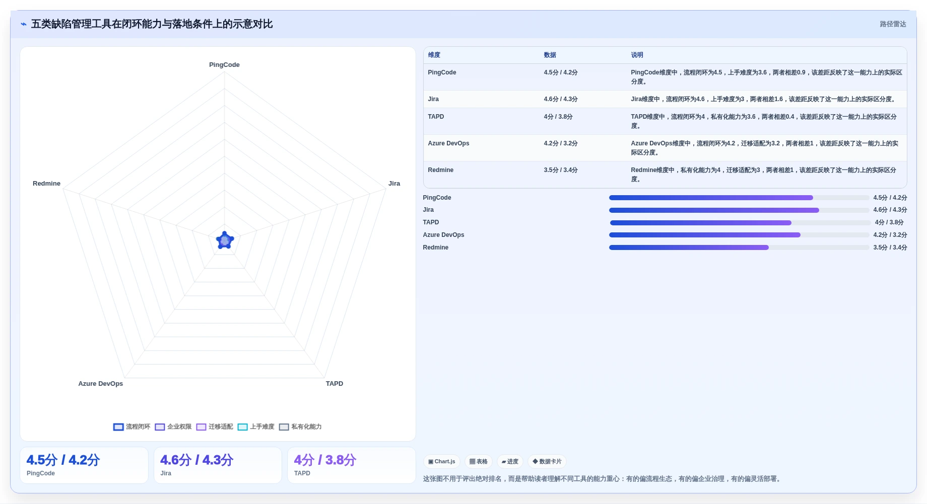Click the footnote text starting 这张图不用于

coord(603,479)
